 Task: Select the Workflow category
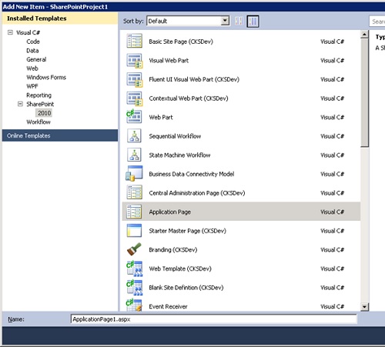[38, 122]
